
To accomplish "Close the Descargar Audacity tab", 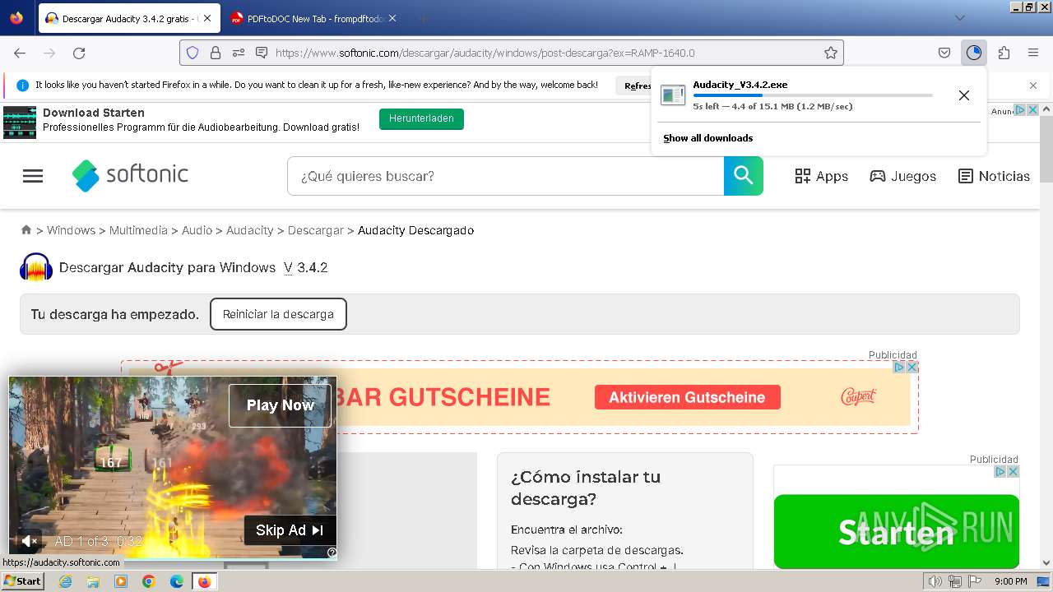I will tap(206, 18).
